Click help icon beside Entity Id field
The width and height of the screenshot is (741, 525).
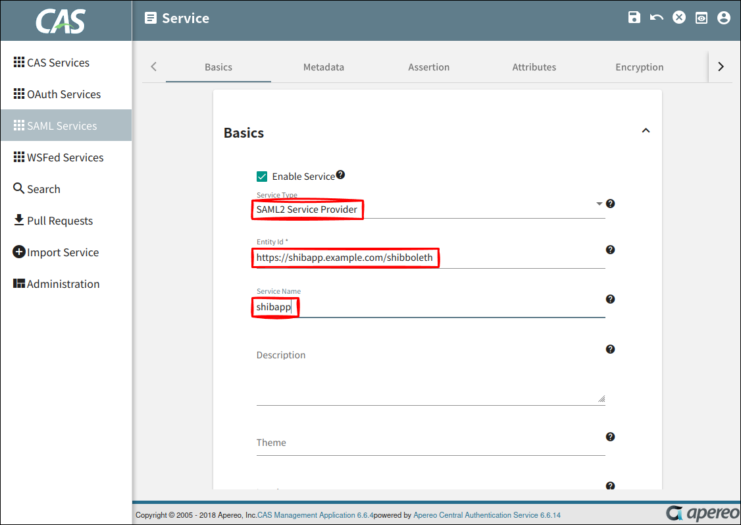(610, 250)
